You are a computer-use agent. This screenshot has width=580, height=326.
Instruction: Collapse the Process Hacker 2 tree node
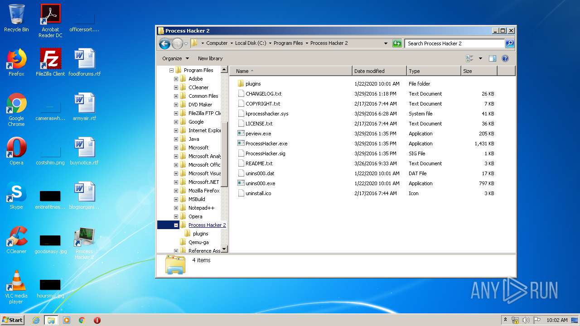point(176,225)
